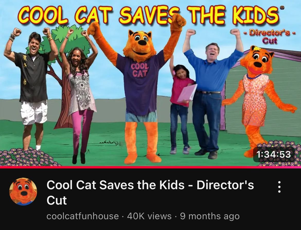
Task: Click the 9 months ago upload date
Action: (x=210, y=216)
